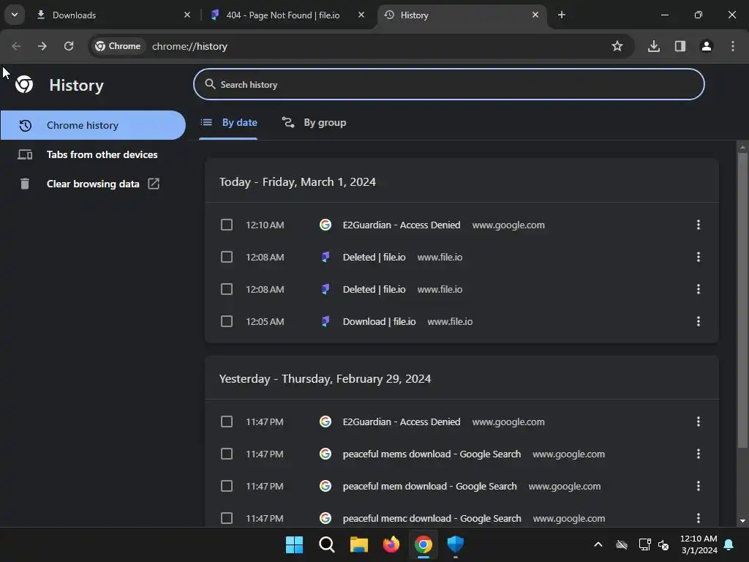This screenshot has width=749, height=562.
Task: Click the scrollbar down arrow
Action: click(742, 521)
